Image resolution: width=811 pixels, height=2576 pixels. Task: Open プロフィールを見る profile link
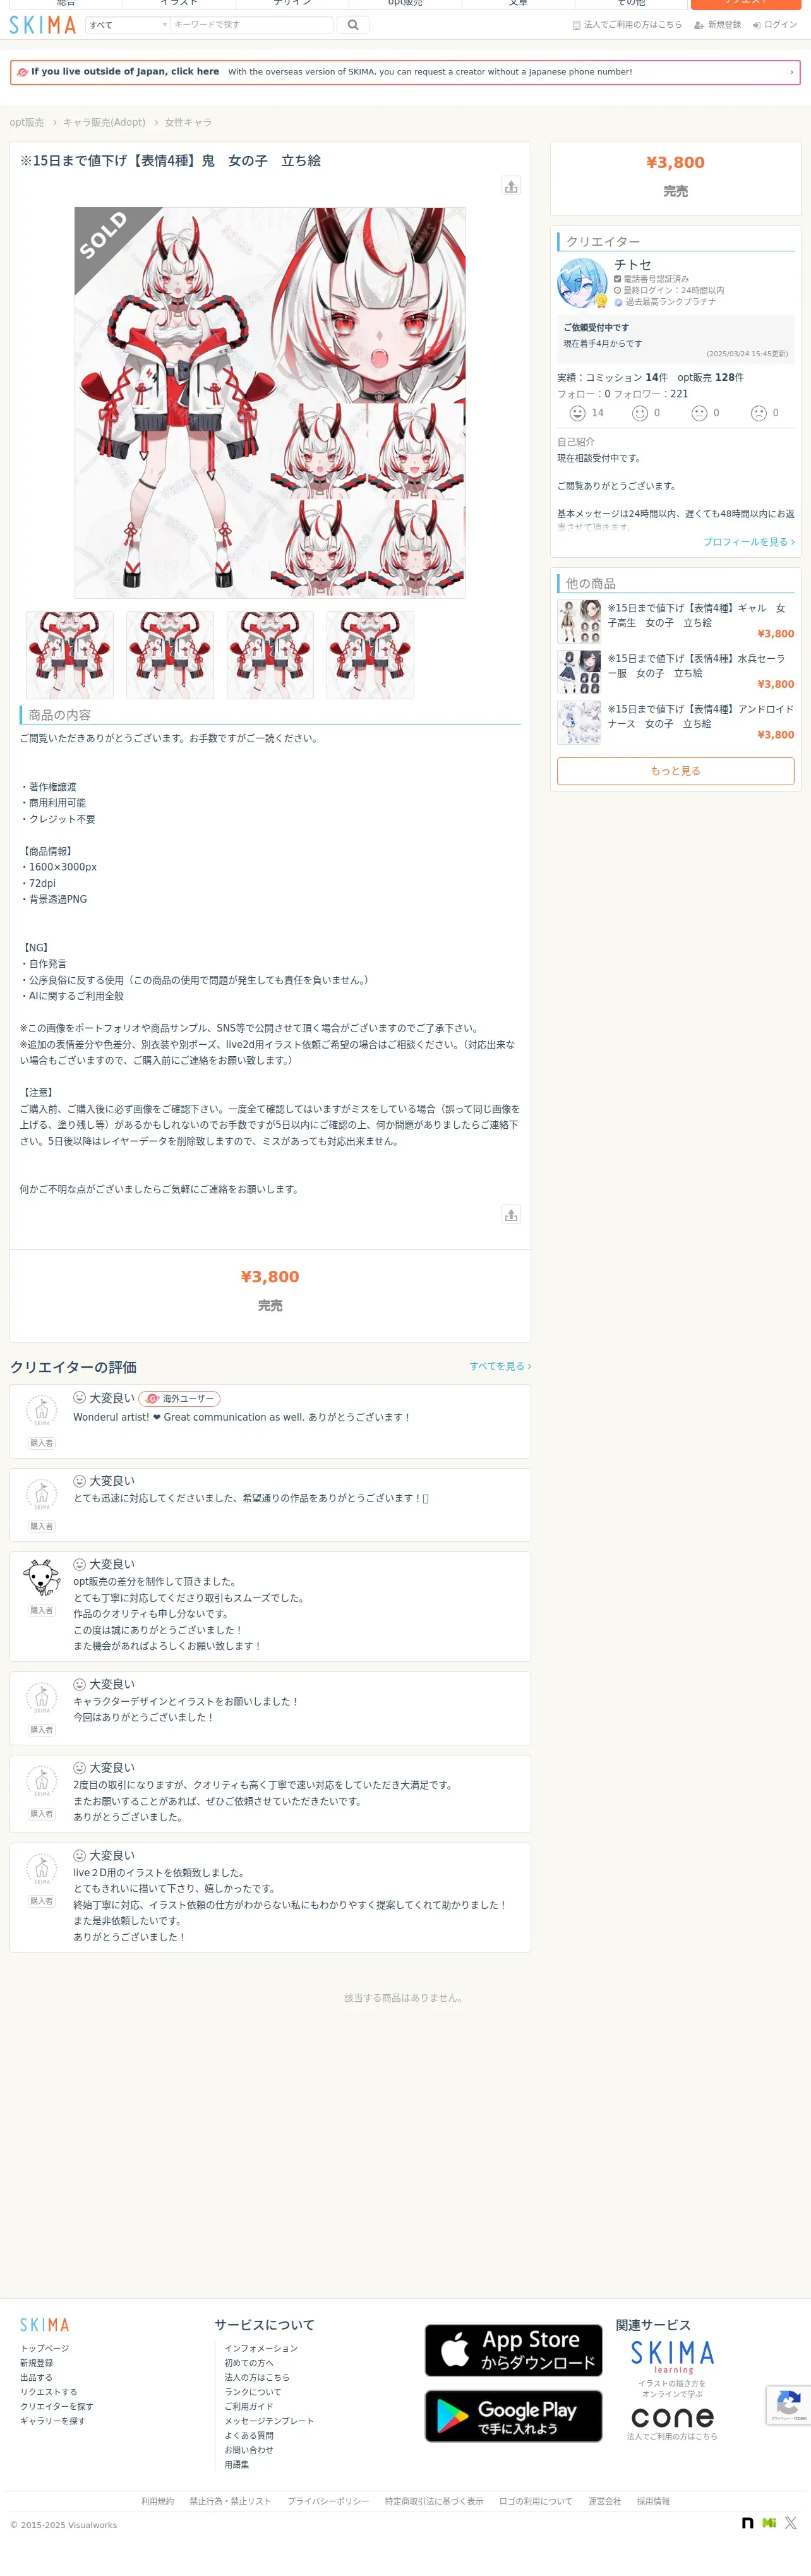click(748, 542)
